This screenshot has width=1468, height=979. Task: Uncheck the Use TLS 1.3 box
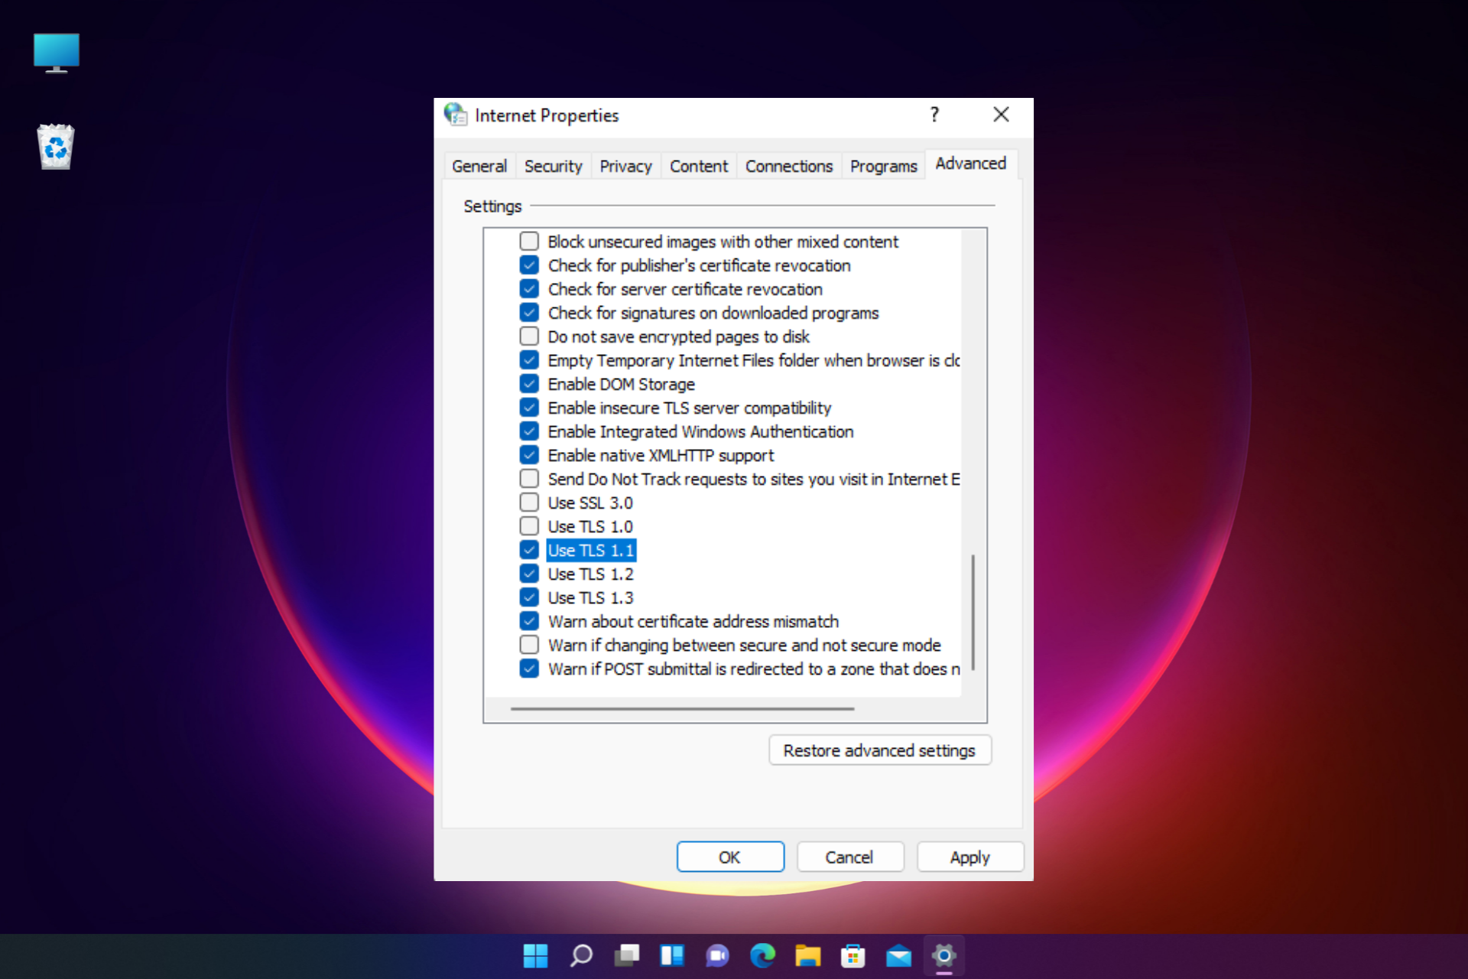click(x=529, y=597)
